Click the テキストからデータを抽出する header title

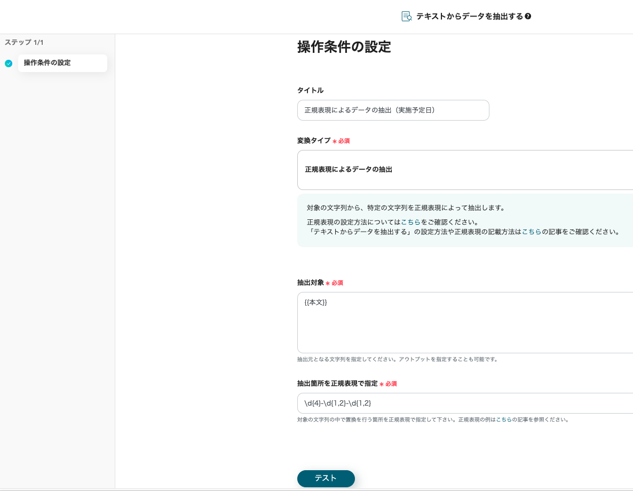click(469, 17)
